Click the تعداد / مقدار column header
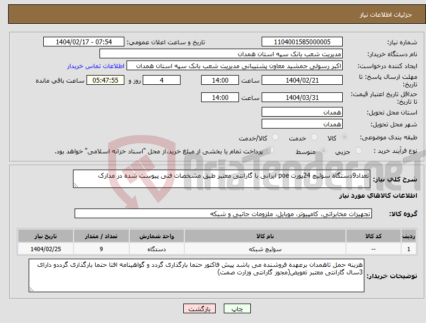Image resolution: width=426 pixels, height=323 pixels. click(101, 236)
